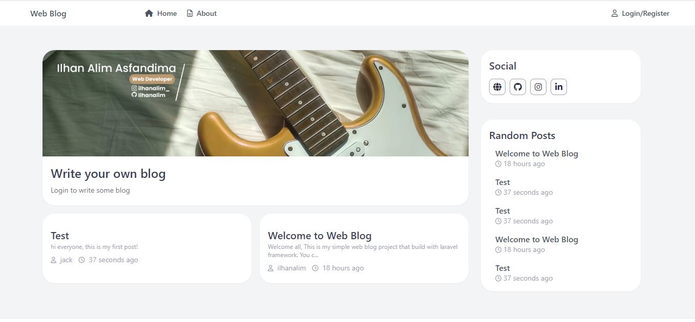695x322 pixels.
Task: Open the Login/Register link
Action: click(x=640, y=13)
